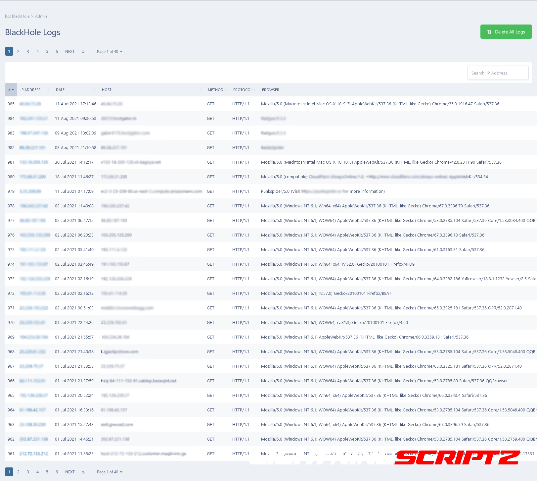The image size is (537, 481).
Task: Sort the table by Protocol column header
Action: [243, 90]
